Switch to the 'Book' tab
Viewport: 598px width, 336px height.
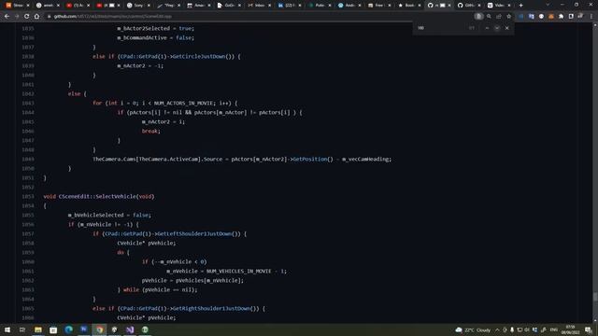(409, 6)
